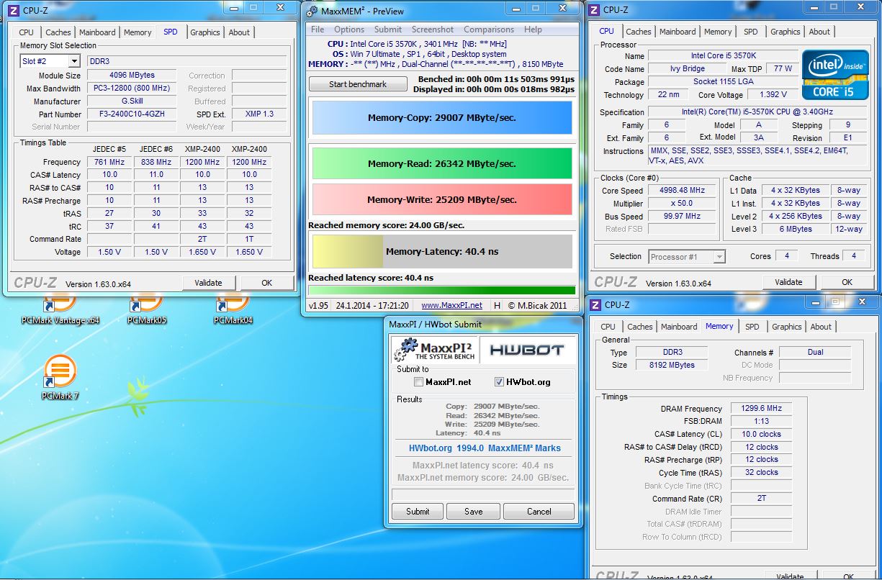The height and width of the screenshot is (580, 882).
Task: Open the Submit menu in MaxxMEM²
Action: pyautogui.click(x=388, y=30)
